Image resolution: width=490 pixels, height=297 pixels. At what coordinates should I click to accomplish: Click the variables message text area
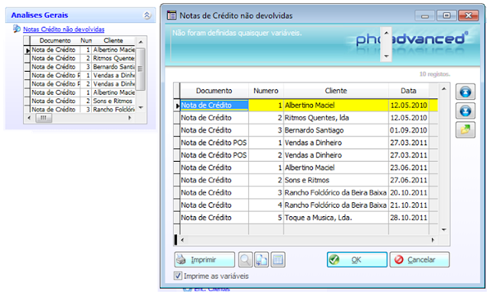coord(276,44)
